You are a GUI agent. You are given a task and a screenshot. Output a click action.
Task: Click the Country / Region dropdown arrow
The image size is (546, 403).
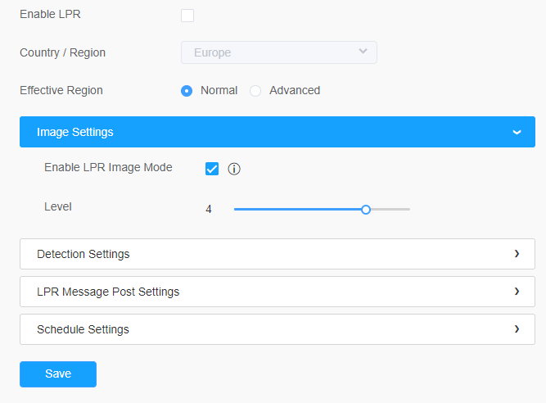pos(363,52)
